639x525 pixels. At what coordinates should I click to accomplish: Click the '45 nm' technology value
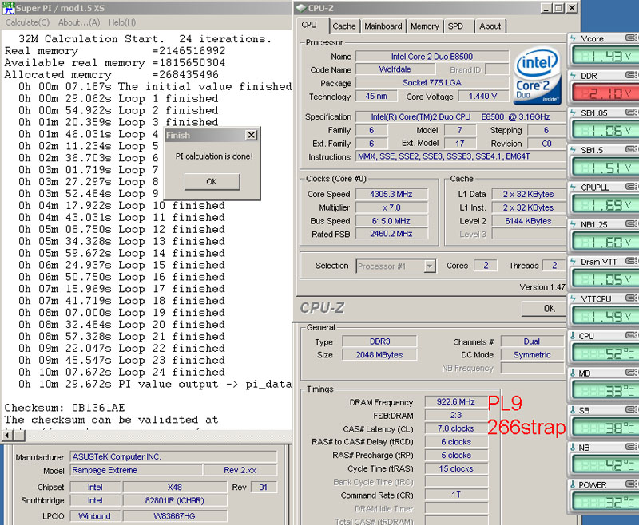(375, 96)
